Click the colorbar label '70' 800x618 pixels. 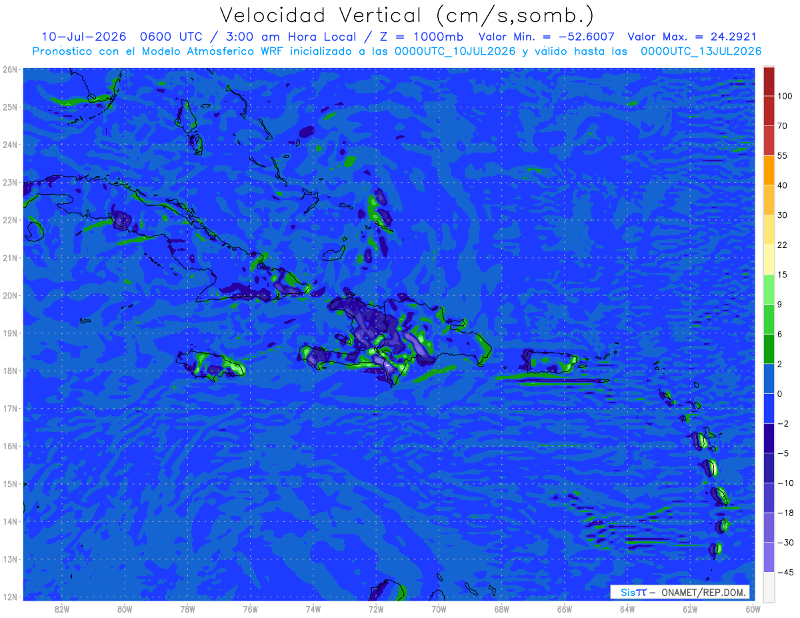point(783,125)
